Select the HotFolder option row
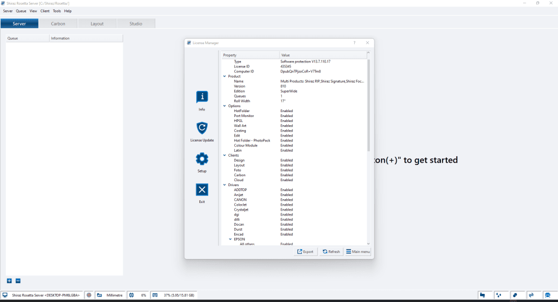 (294, 111)
